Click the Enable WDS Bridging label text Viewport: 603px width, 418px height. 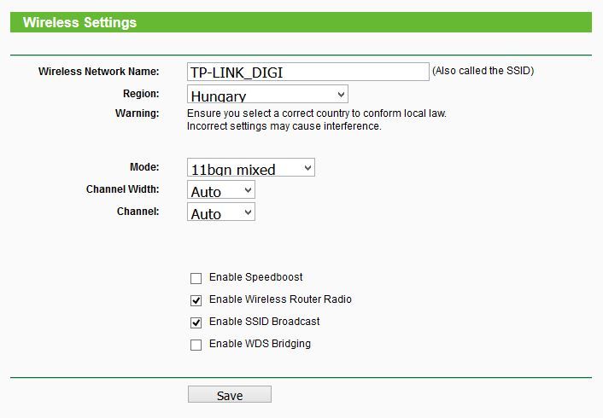pos(260,344)
